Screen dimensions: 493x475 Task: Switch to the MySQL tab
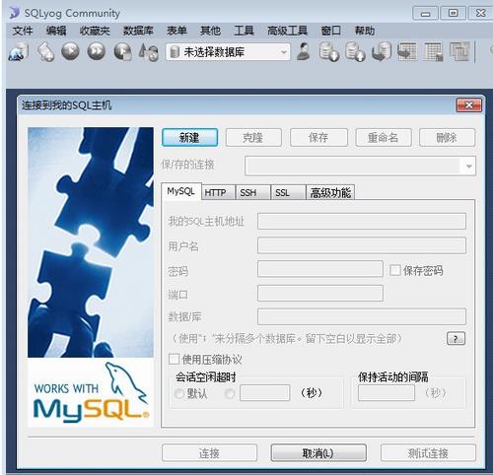coord(181,191)
